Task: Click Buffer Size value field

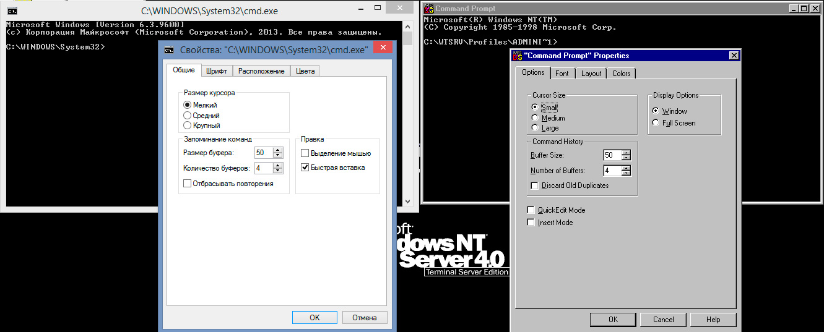Action: (612, 155)
